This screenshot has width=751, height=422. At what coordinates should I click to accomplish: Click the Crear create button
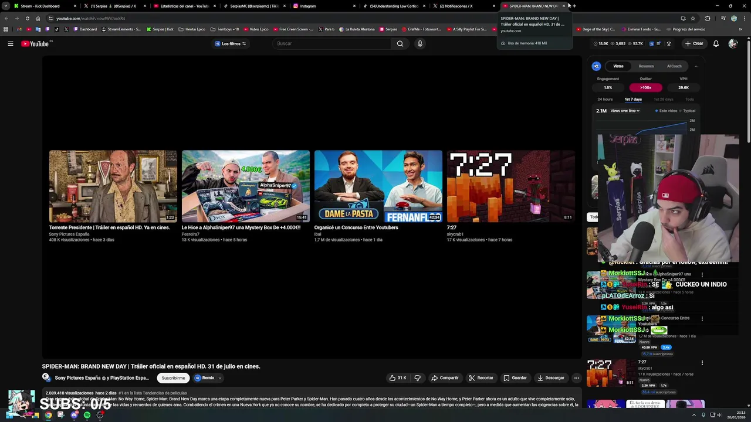point(694,43)
